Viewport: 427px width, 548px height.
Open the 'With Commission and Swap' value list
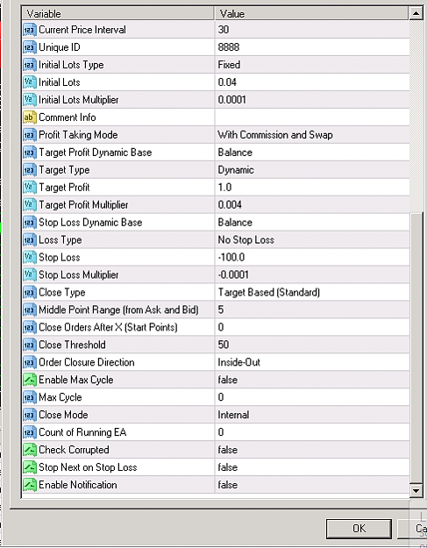pos(312,135)
